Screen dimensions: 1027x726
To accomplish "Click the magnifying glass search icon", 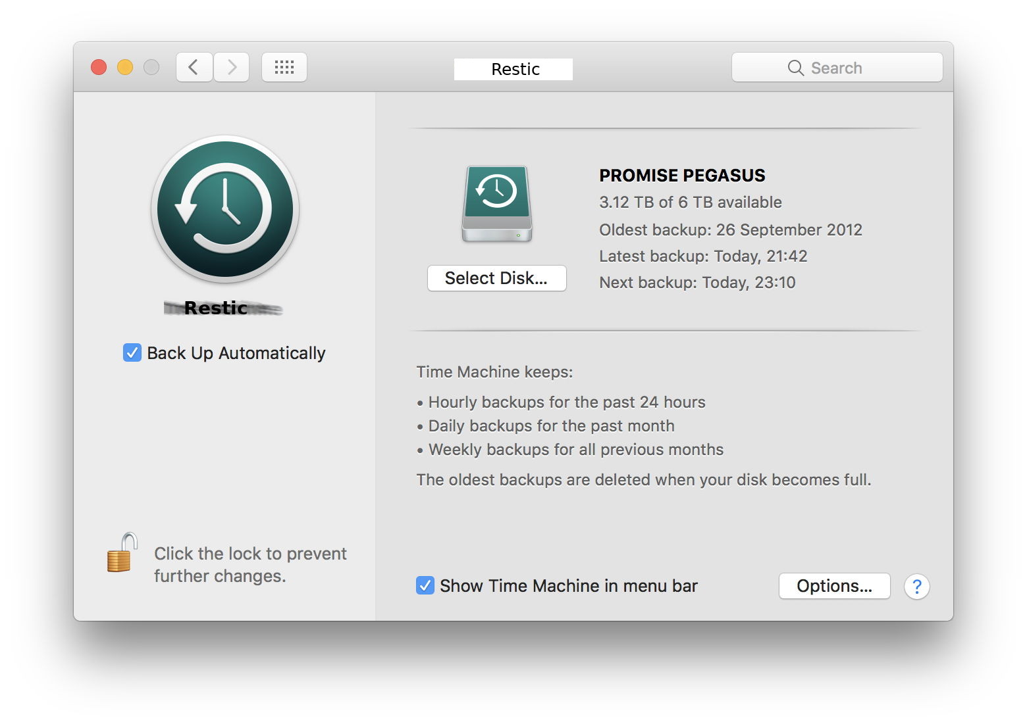I will coord(796,68).
